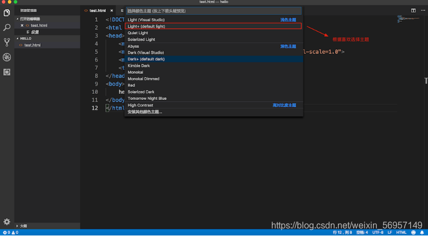428x236 pixels.
Task: Open the Manage gear menu
Action: coord(7,222)
